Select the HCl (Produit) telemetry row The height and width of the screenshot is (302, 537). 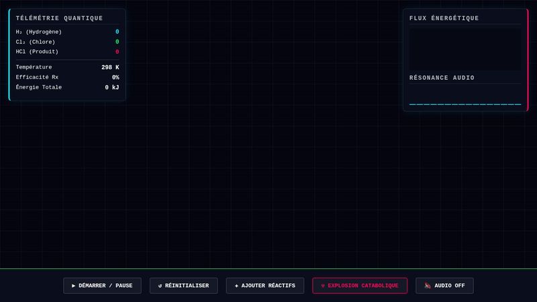pos(68,52)
